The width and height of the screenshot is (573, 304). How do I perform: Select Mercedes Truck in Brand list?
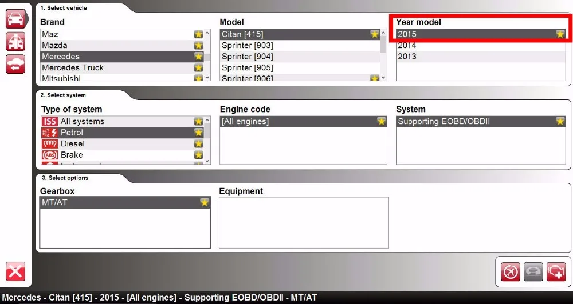pos(122,68)
